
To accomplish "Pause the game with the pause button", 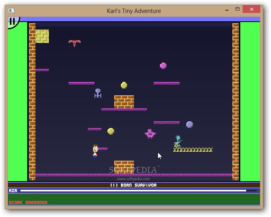I will tap(13, 22).
